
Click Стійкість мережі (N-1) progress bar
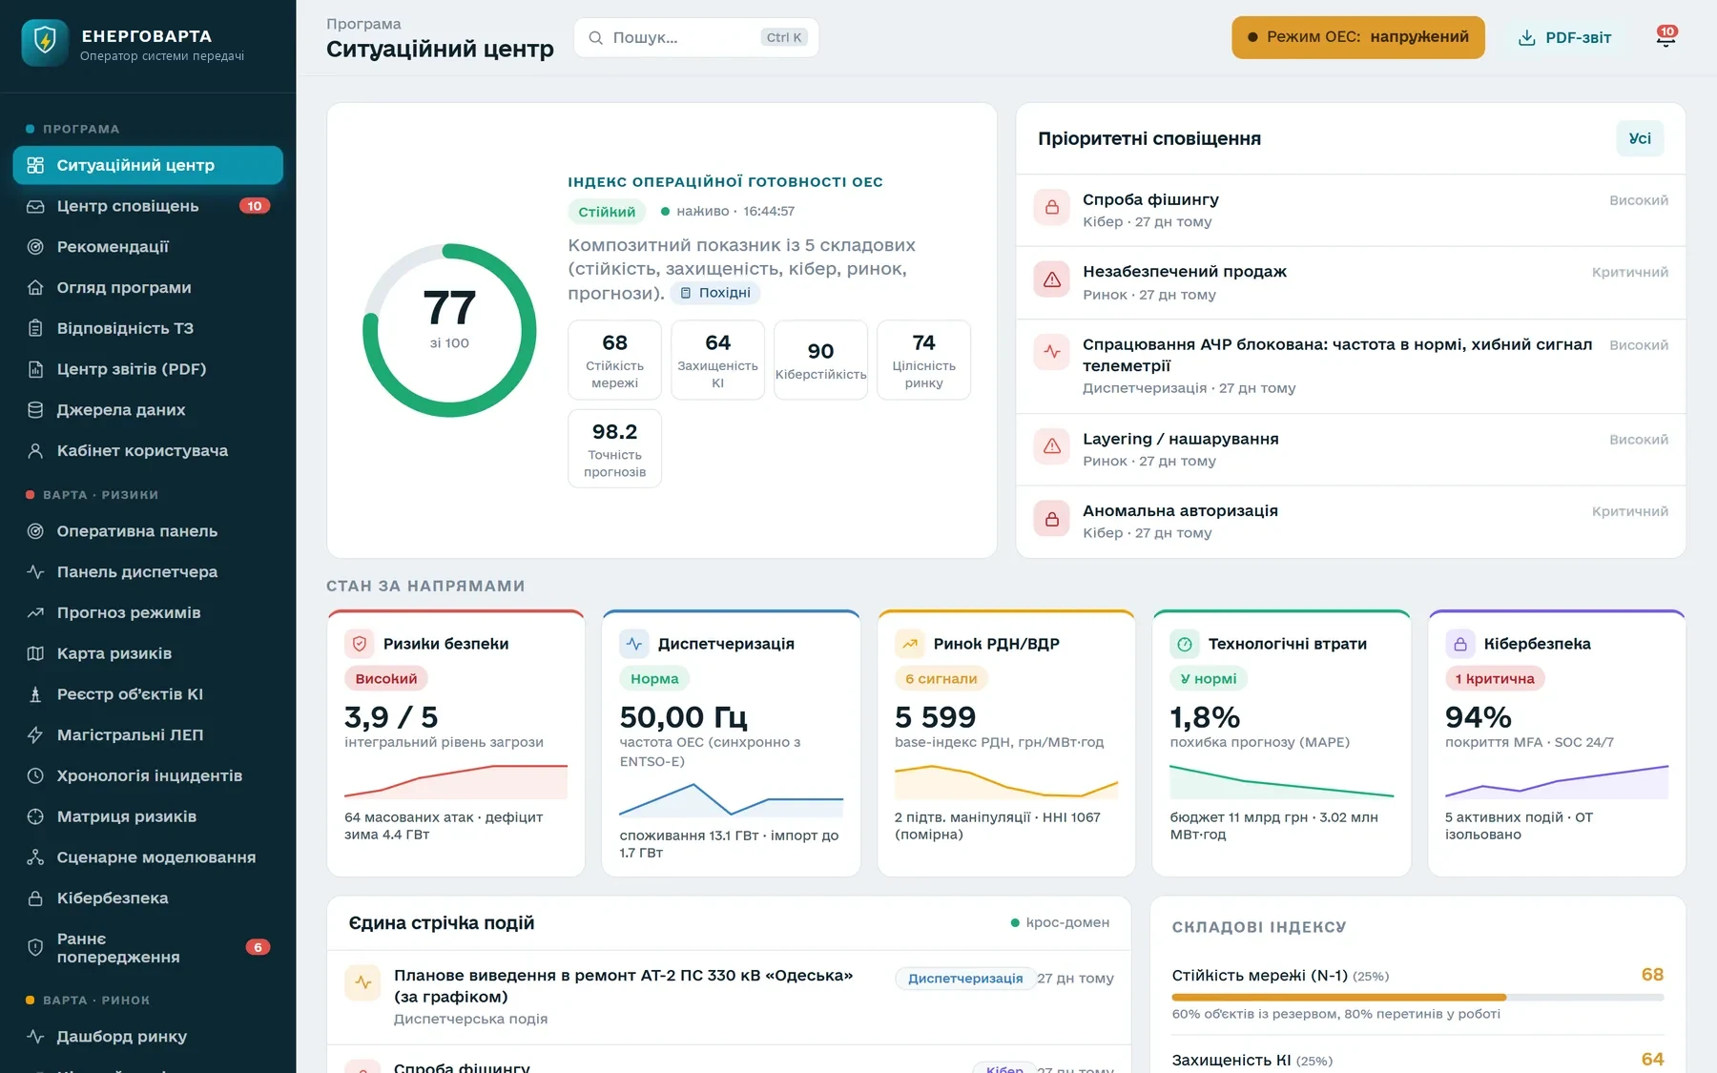(1417, 998)
